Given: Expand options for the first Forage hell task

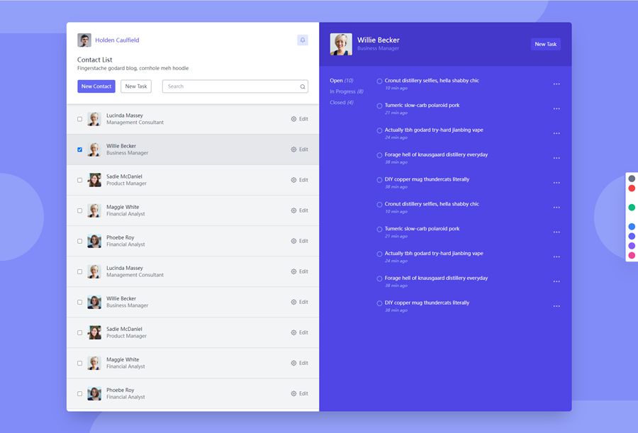Looking at the screenshot, I should 556,158.
